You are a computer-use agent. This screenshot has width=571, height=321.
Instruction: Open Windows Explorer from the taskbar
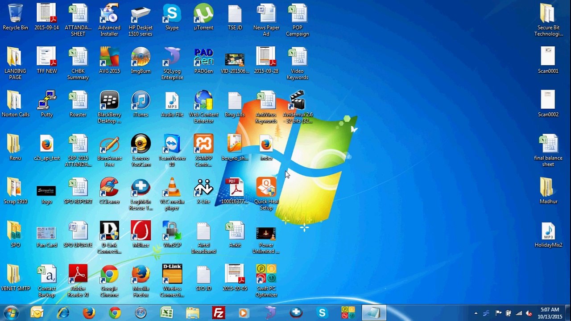point(192,313)
